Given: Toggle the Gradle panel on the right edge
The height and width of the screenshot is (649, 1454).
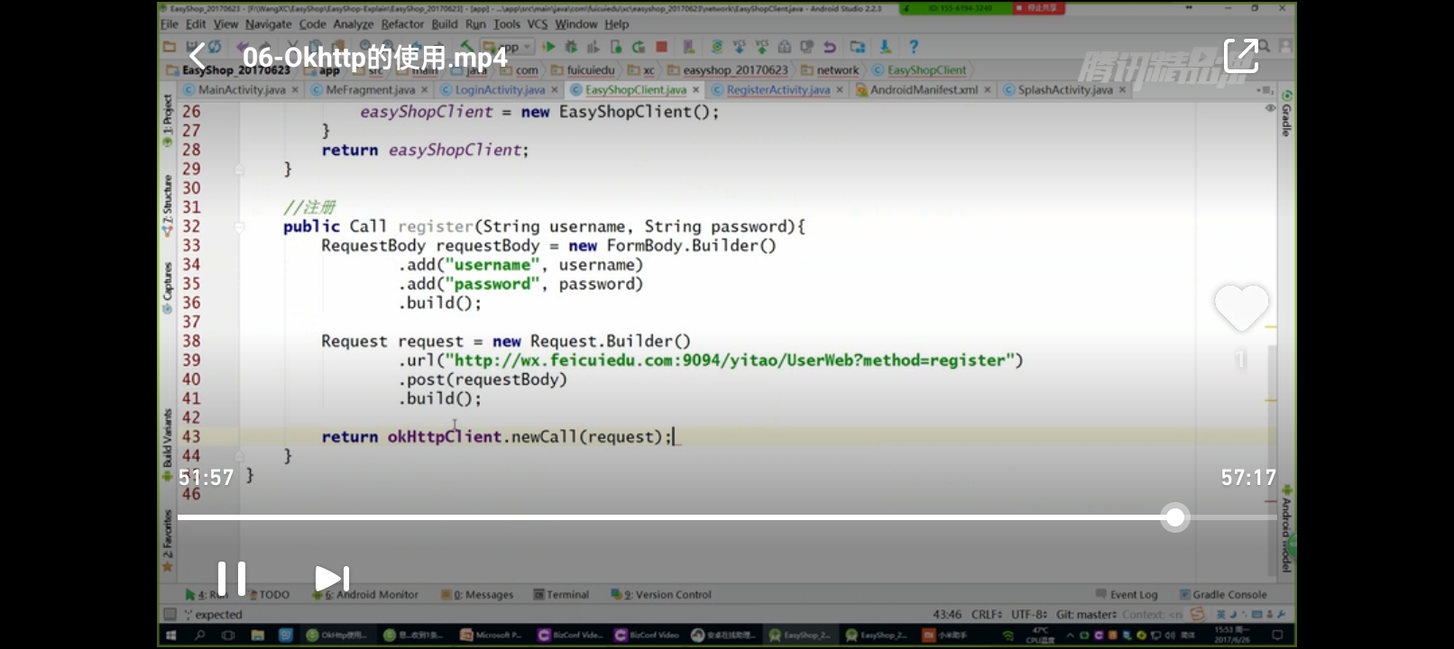Looking at the screenshot, I should click(1286, 114).
